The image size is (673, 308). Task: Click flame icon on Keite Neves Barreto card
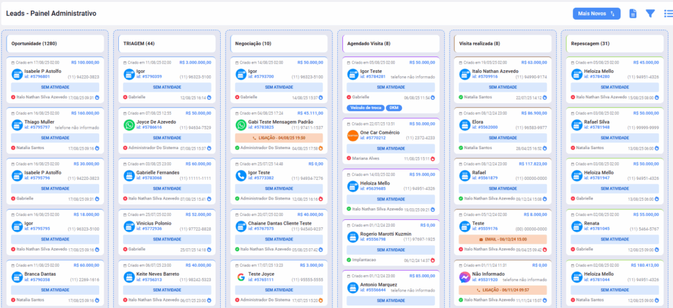click(210, 300)
